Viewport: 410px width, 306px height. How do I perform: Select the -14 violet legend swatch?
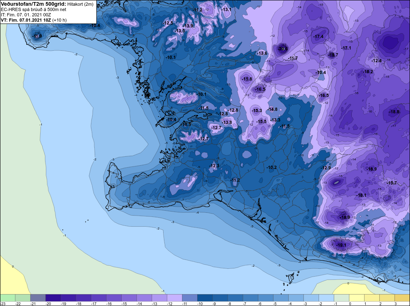coord(144,298)
